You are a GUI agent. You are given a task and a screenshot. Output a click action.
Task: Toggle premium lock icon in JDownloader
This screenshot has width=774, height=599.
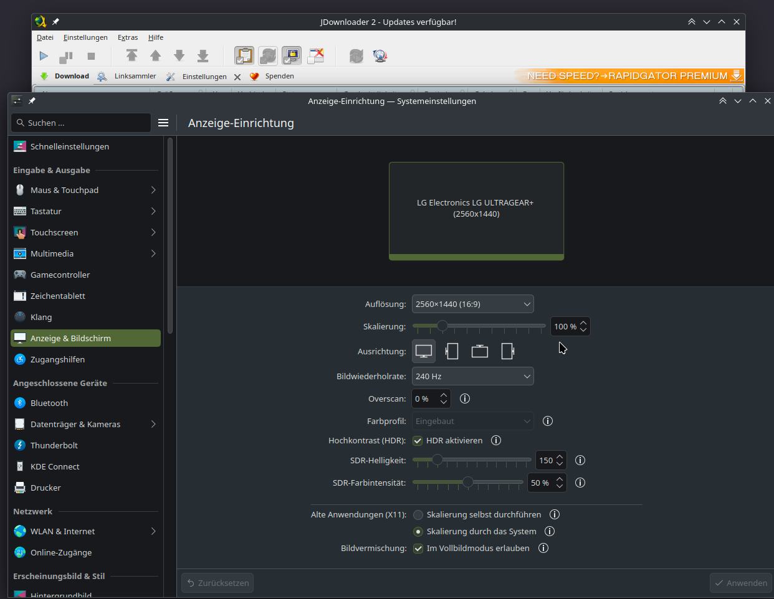click(292, 56)
